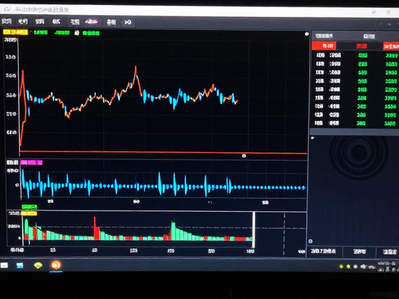399x299 pixels.
Task: Click the small icon at top-left of the circular graphic panel
Action: tap(312, 138)
